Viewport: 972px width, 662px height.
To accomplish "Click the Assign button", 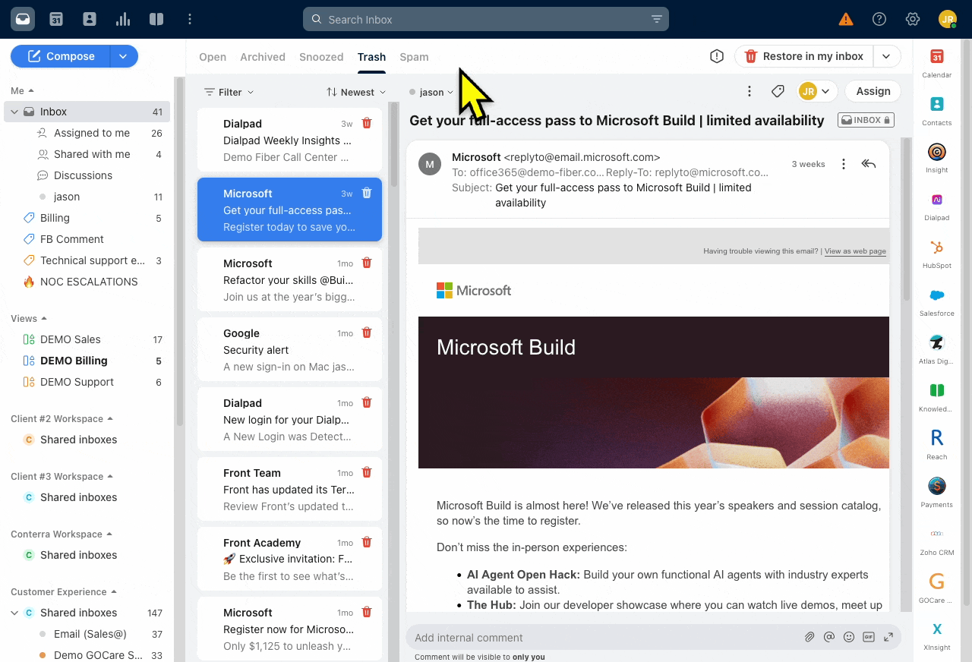I will pyautogui.click(x=873, y=91).
